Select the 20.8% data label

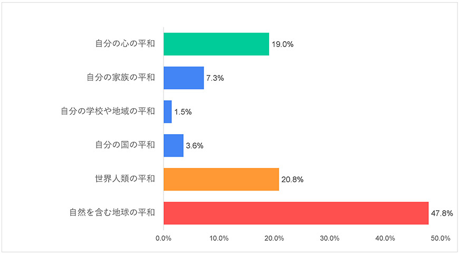point(292,180)
